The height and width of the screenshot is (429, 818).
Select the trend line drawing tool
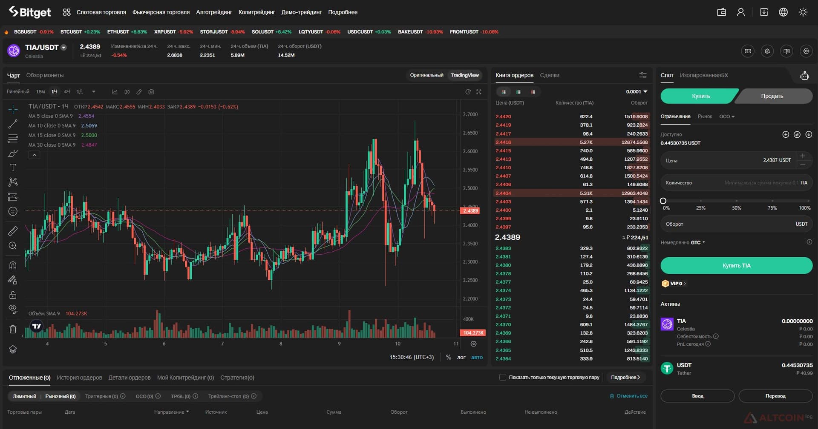coord(13,124)
